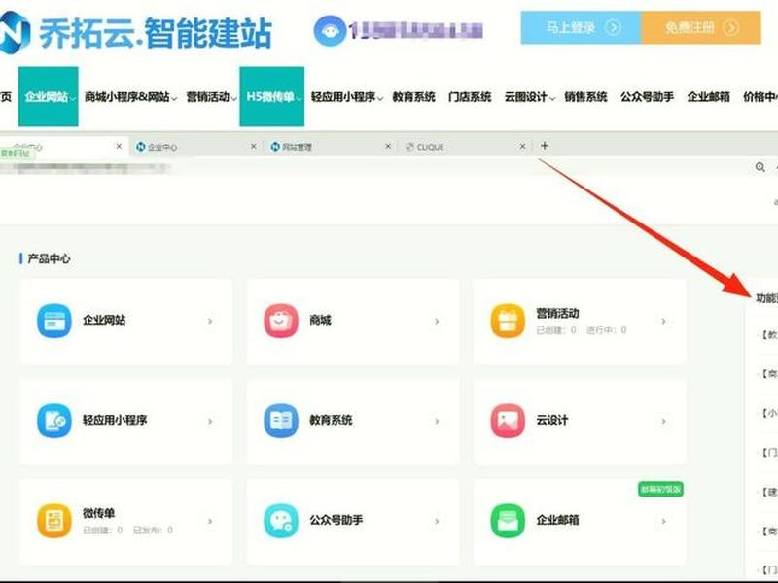Open 门店系统 in the navigation
The width and height of the screenshot is (778, 583).
pyautogui.click(x=470, y=96)
